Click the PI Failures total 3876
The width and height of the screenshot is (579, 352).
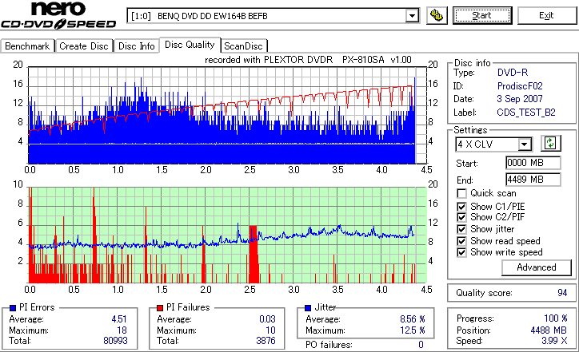(x=266, y=341)
